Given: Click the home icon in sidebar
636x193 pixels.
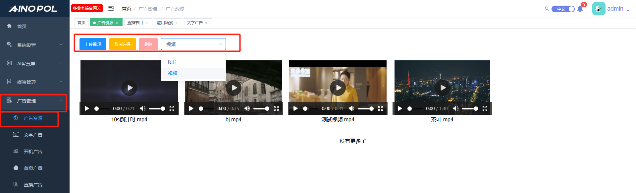Looking at the screenshot, I should click(9, 26).
